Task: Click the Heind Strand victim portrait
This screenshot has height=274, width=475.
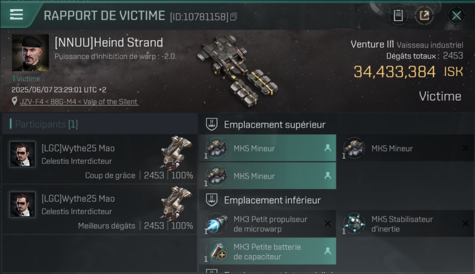Action: (x=30, y=53)
